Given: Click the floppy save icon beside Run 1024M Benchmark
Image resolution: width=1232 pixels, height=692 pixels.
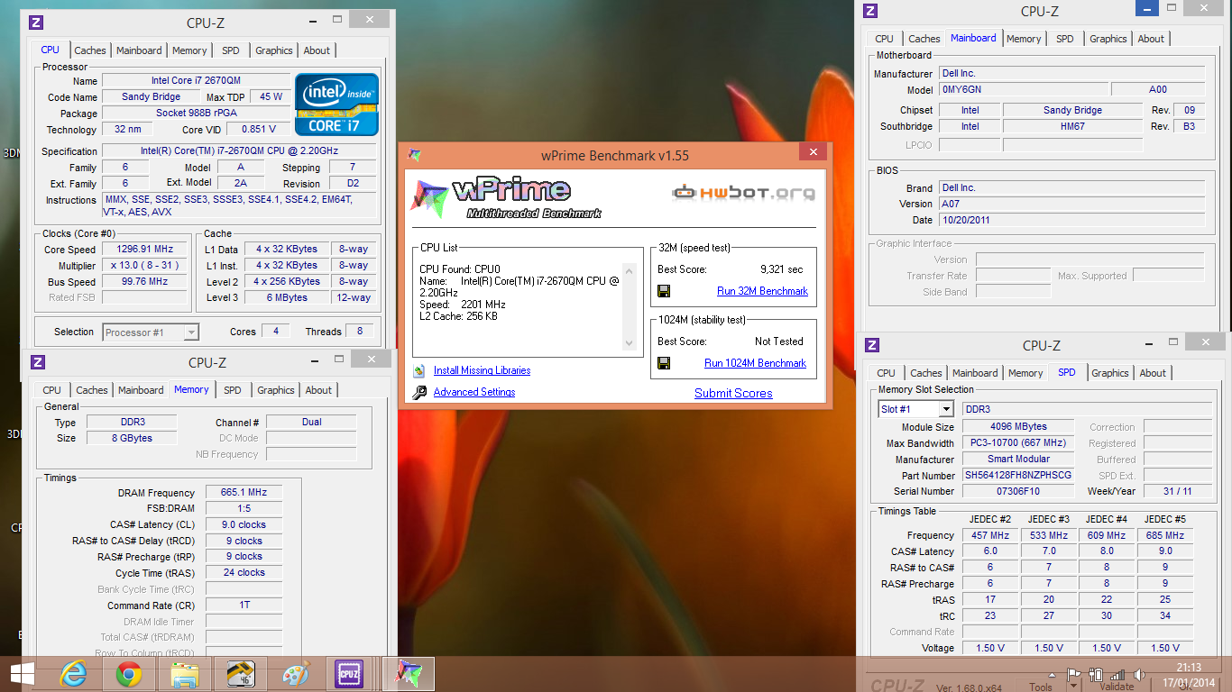Looking at the screenshot, I should [664, 363].
